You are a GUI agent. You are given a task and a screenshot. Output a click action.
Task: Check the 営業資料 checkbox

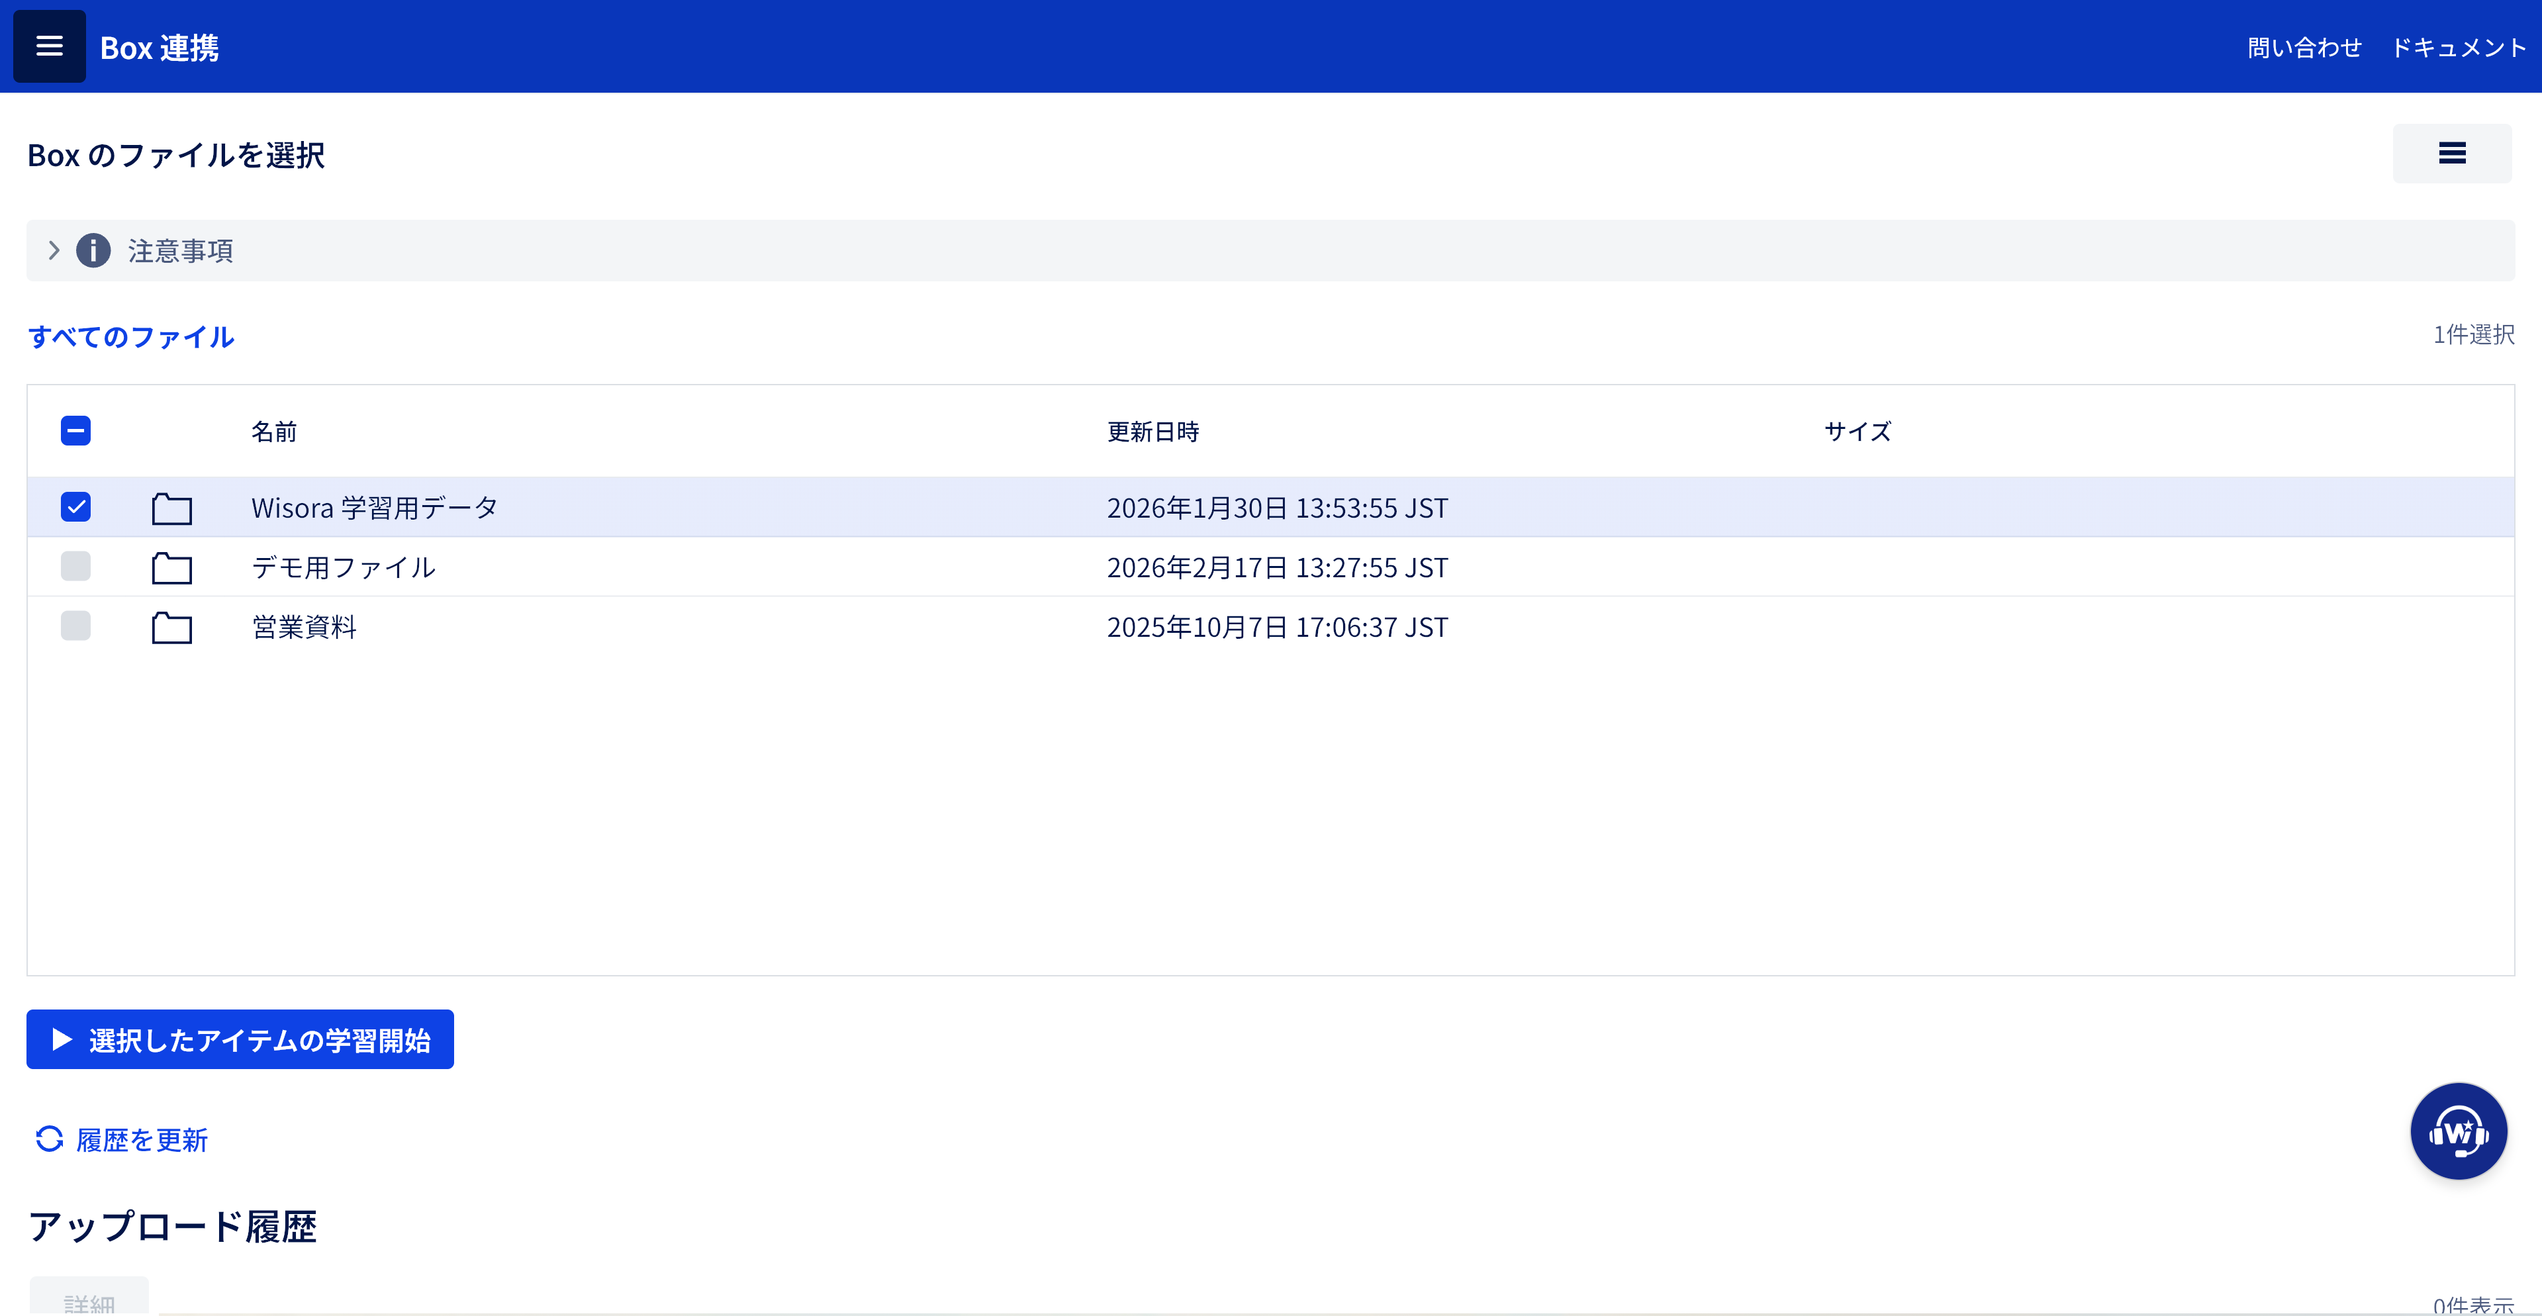[76, 626]
